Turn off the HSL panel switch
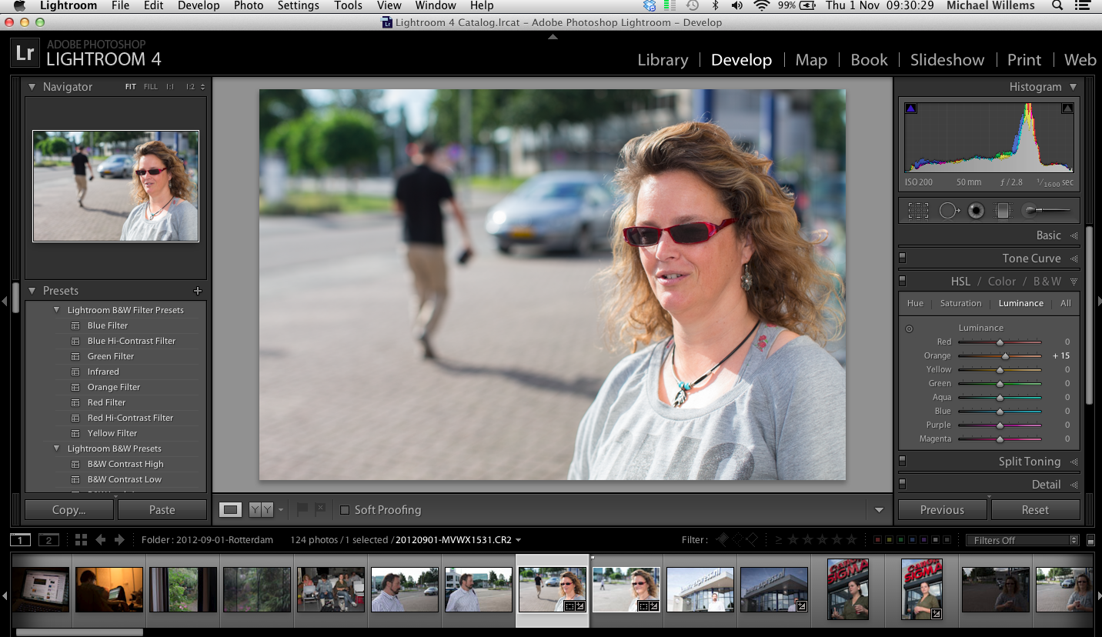The width and height of the screenshot is (1102, 637). tap(903, 282)
